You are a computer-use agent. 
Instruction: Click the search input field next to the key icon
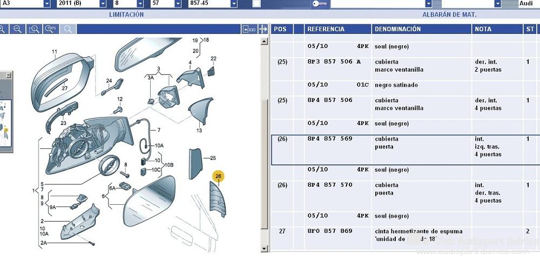click(x=377, y=4)
